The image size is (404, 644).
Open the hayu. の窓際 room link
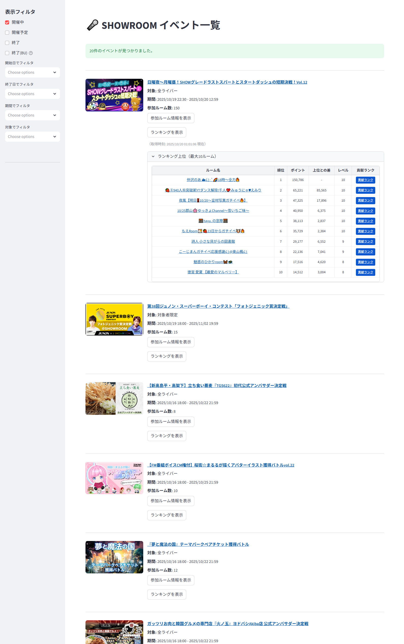213,221
